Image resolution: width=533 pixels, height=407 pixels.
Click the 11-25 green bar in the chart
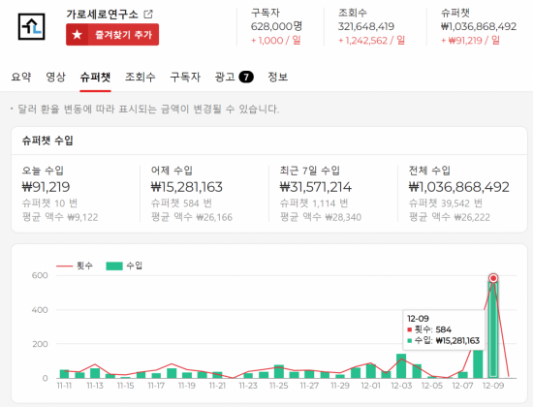click(279, 371)
